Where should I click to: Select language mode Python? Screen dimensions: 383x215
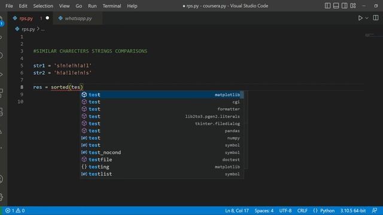[x=327, y=211]
